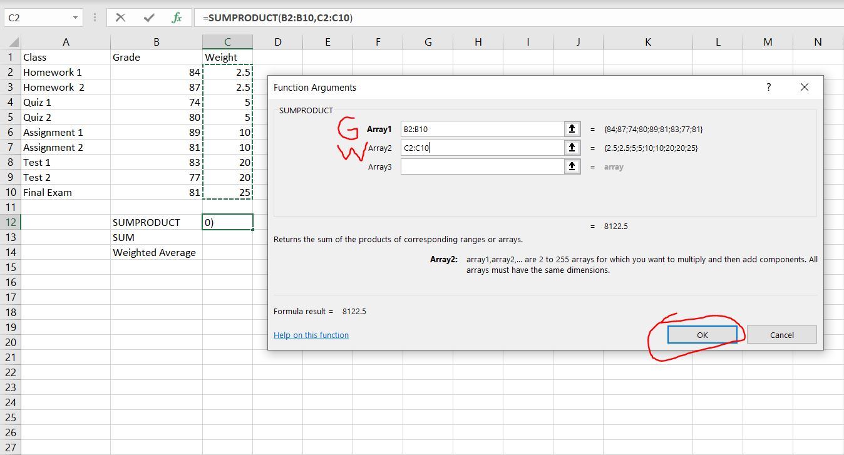Click grade value 87
844x455 pixels.
(x=157, y=87)
